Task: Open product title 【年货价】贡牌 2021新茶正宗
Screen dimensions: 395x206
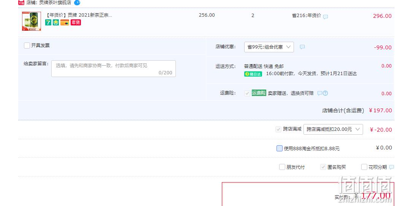Action: point(79,15)
